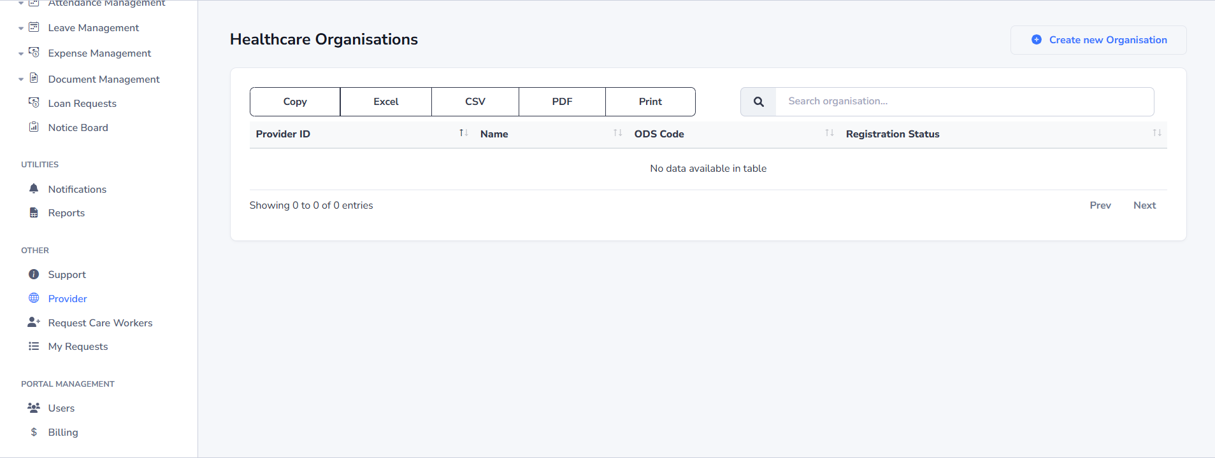Open the Notice Board page
The image size is (1215, 458).
[x=78, y=128]
